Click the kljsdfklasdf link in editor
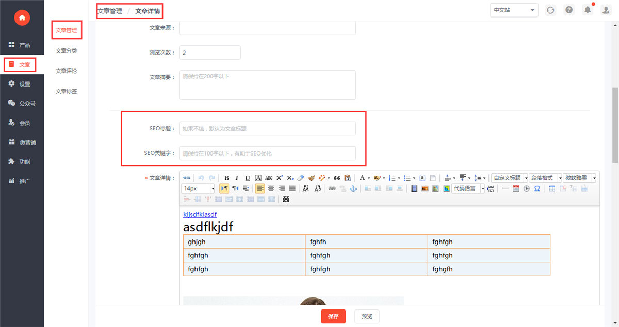 pos(200,214)
